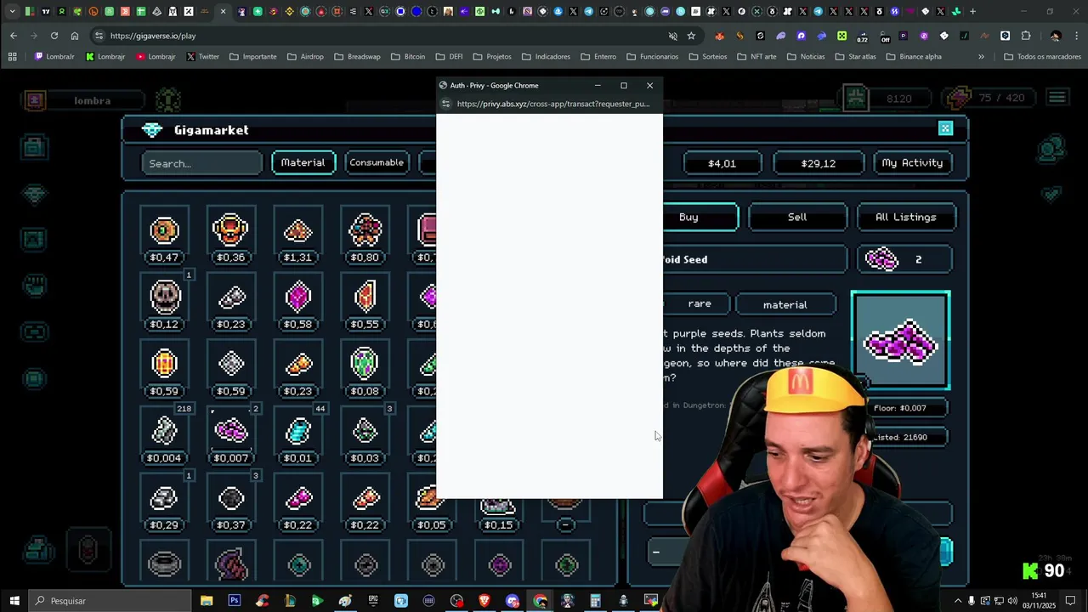Open the Sorteios bookmarks folder
The image size is (1088, 612).
tap(708, 57)
